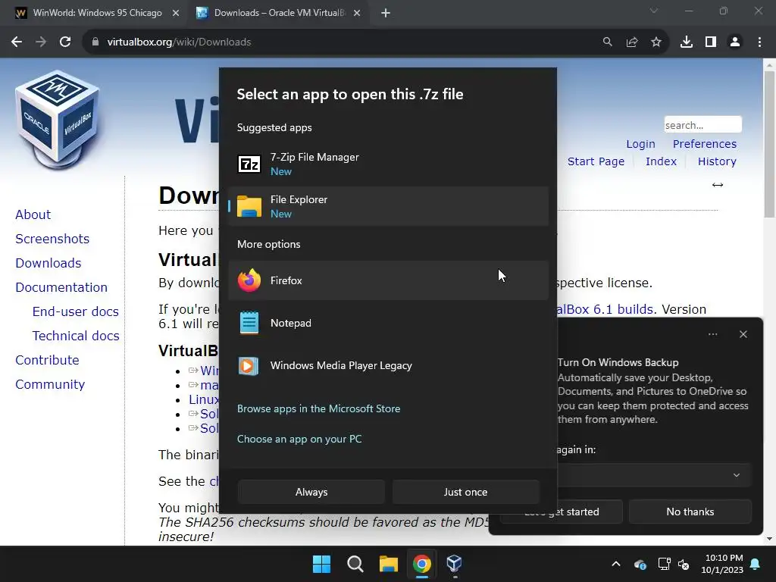The image size is (776, 582).
Task: Open Documentation sidebar link
Action: (61, 287)
